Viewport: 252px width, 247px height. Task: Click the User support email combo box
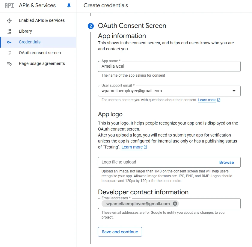tap(169, 91)
